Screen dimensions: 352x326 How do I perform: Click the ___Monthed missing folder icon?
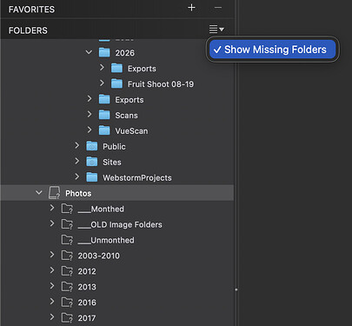point(67,209)
